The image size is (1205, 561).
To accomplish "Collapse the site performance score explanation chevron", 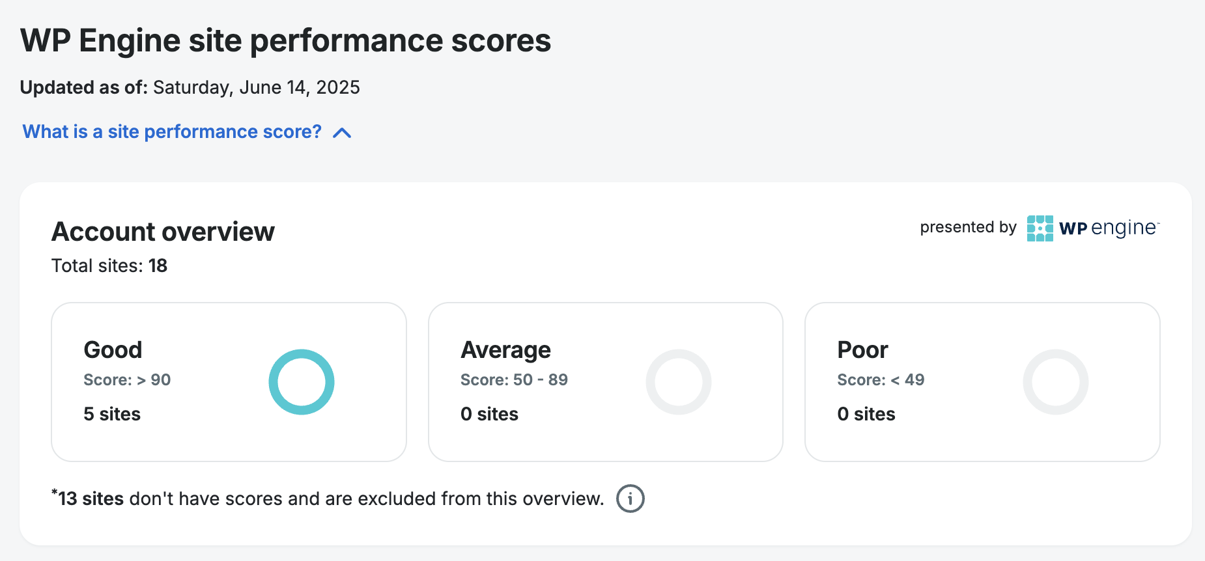I will tap(342, 133).
